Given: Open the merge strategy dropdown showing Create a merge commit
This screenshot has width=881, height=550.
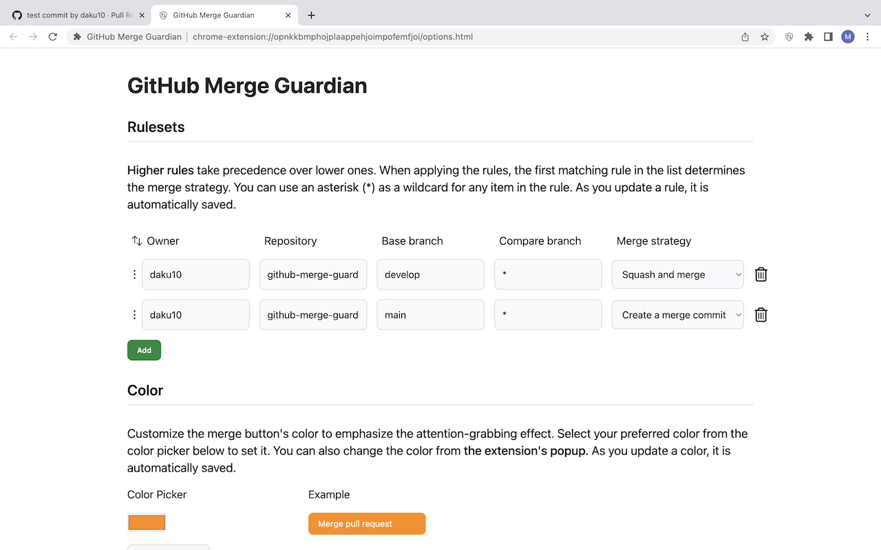Looking at the screenshot, I should pyautogui.click(x=677, y=314).
